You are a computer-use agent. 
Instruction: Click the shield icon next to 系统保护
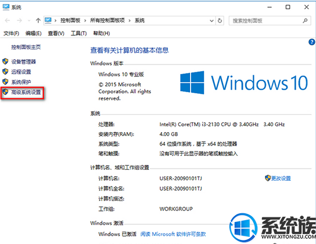[5, 82]
